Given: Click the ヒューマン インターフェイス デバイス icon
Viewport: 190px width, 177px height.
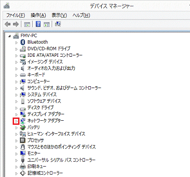Looking at the screenshot, I should (x=23, y=134).
